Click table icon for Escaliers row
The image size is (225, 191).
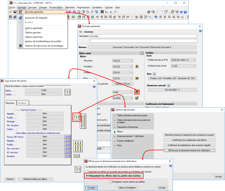pyautogui.click(x=67, y=156)
